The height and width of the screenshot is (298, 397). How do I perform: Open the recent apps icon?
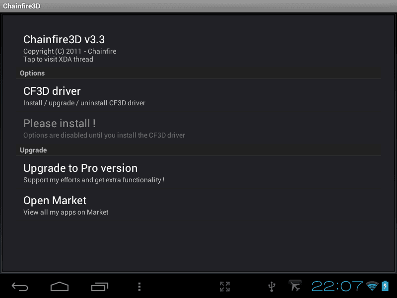(100, 287)
